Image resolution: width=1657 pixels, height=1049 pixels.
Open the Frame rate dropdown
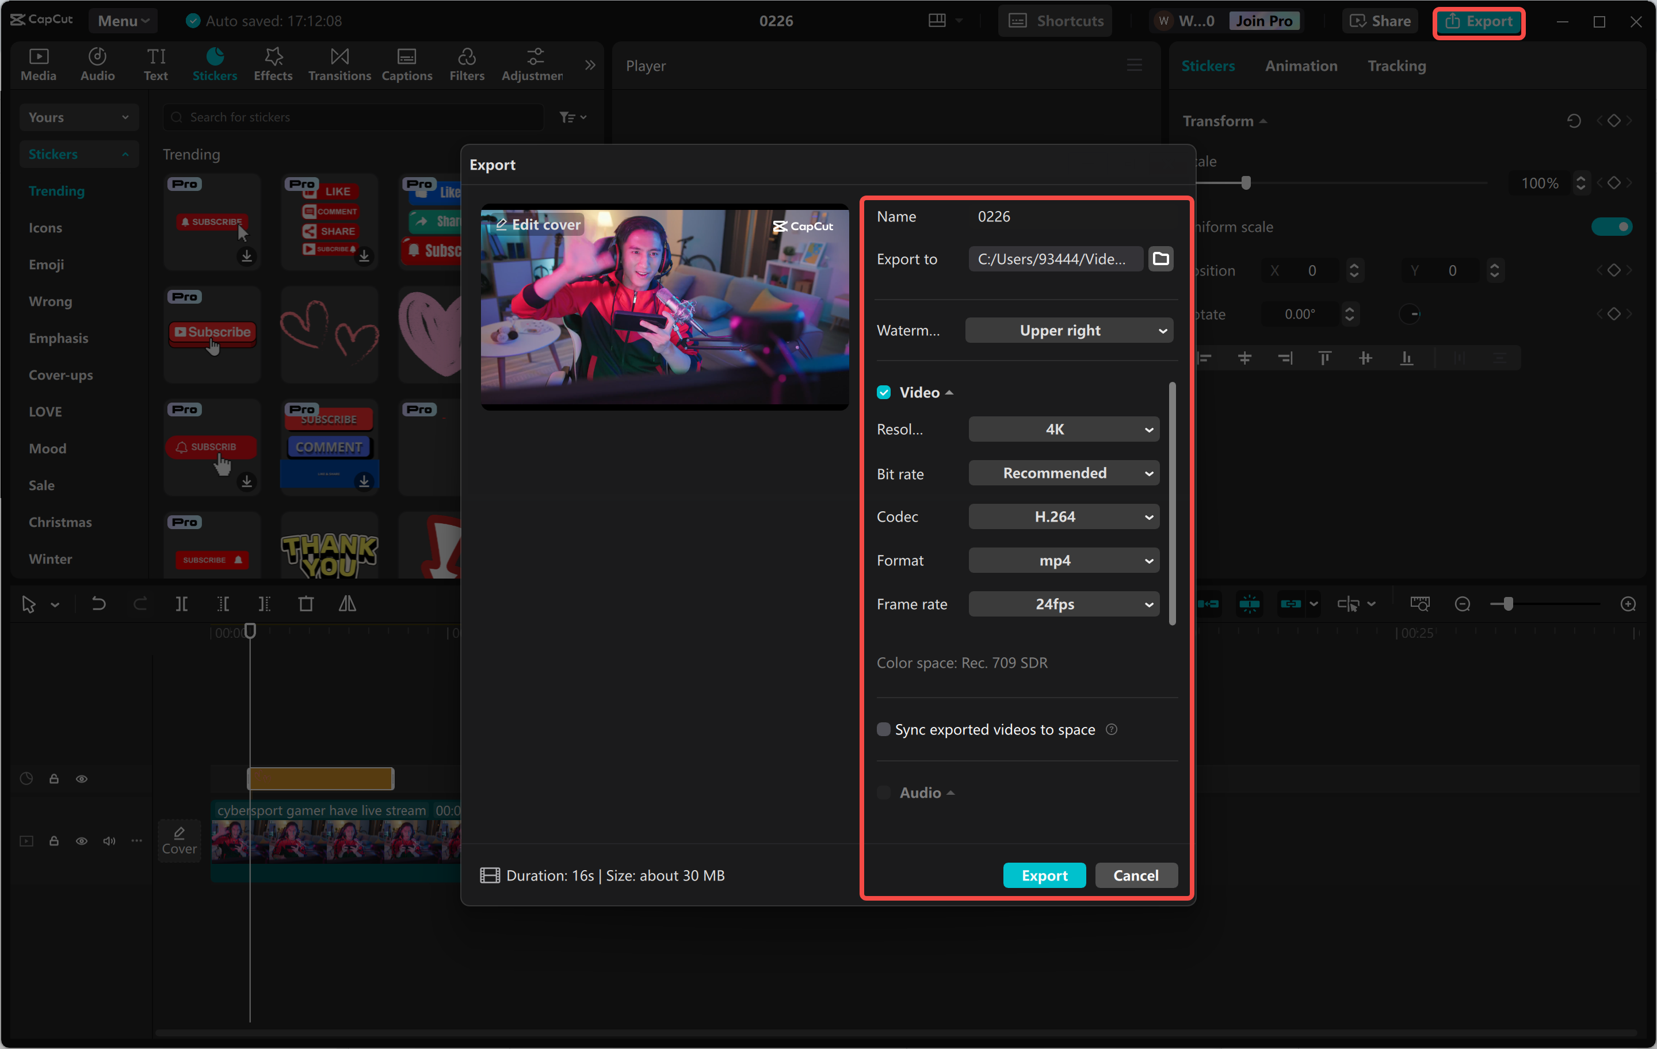pos(1063,604)
